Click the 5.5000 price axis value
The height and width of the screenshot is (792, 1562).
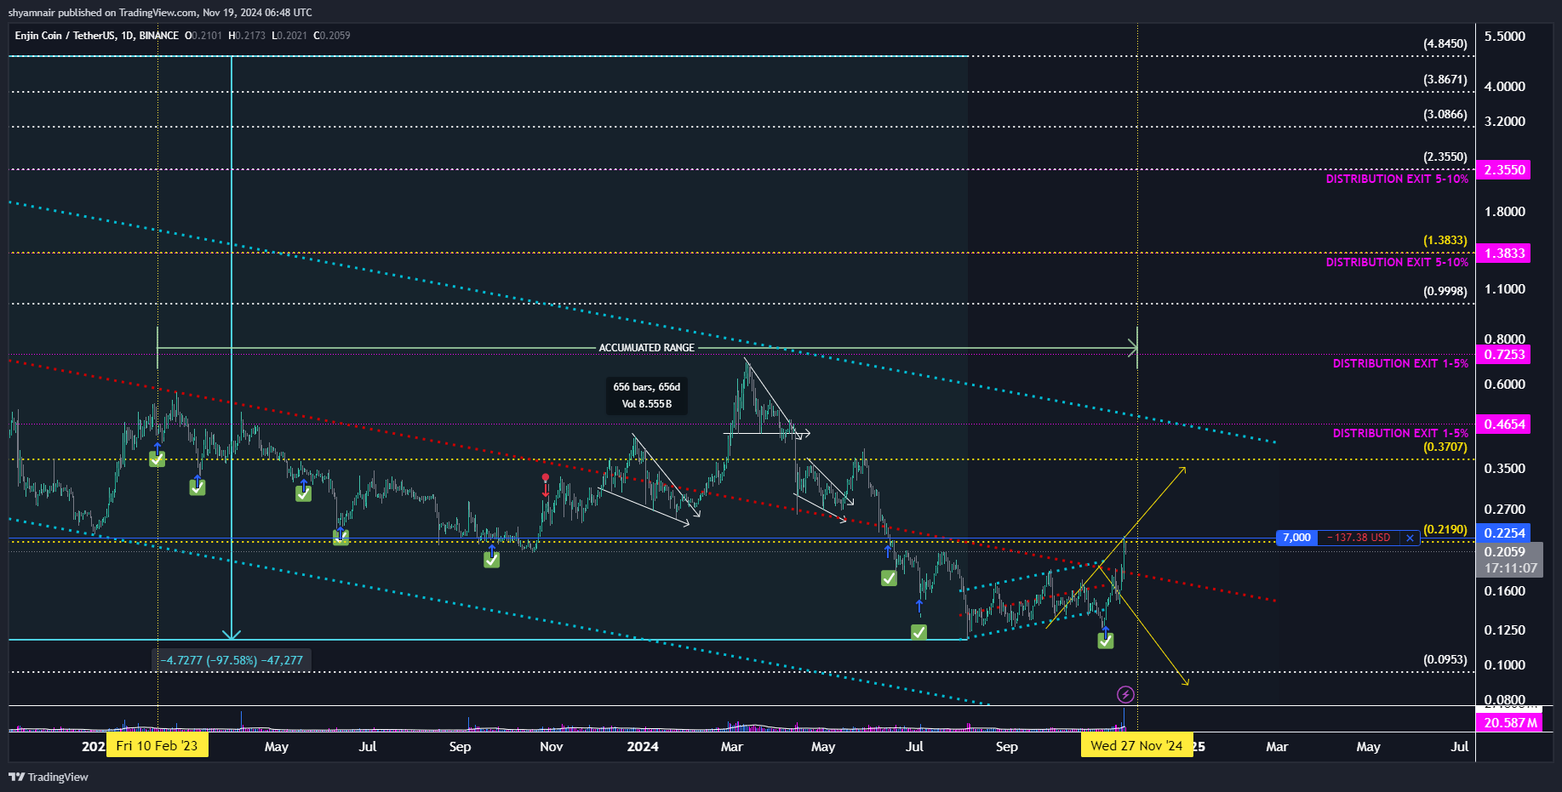(x=1505, y=37)
